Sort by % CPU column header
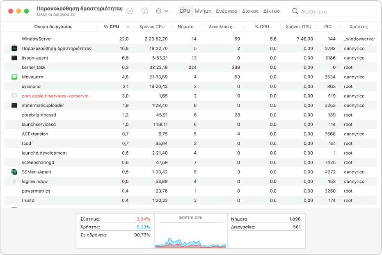 pyautogui.click(x=111, y=27)
